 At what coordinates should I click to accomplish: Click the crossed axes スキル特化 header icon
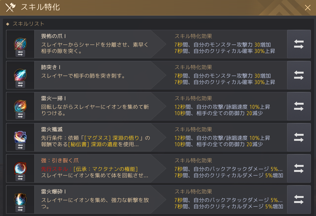(10, 7)
